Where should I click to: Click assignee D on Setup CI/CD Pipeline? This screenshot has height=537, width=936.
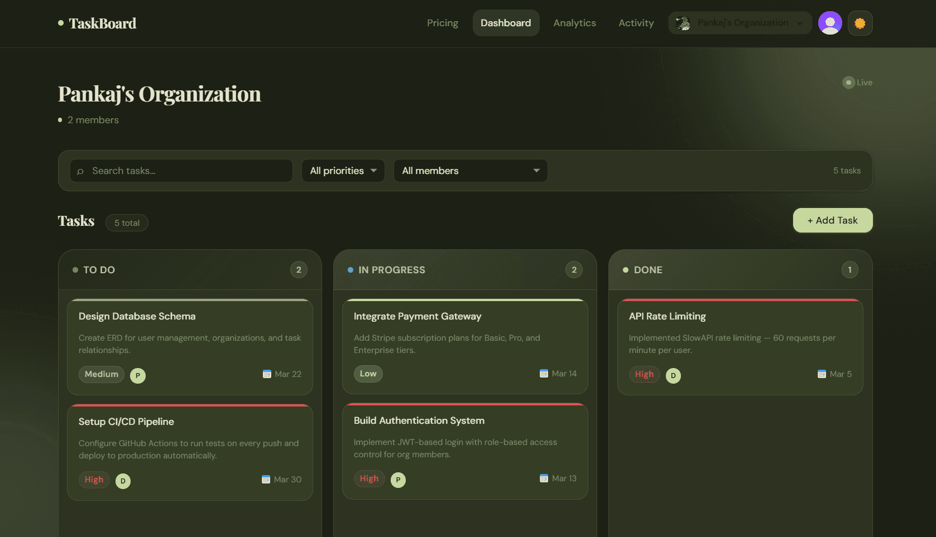point(123,481)
